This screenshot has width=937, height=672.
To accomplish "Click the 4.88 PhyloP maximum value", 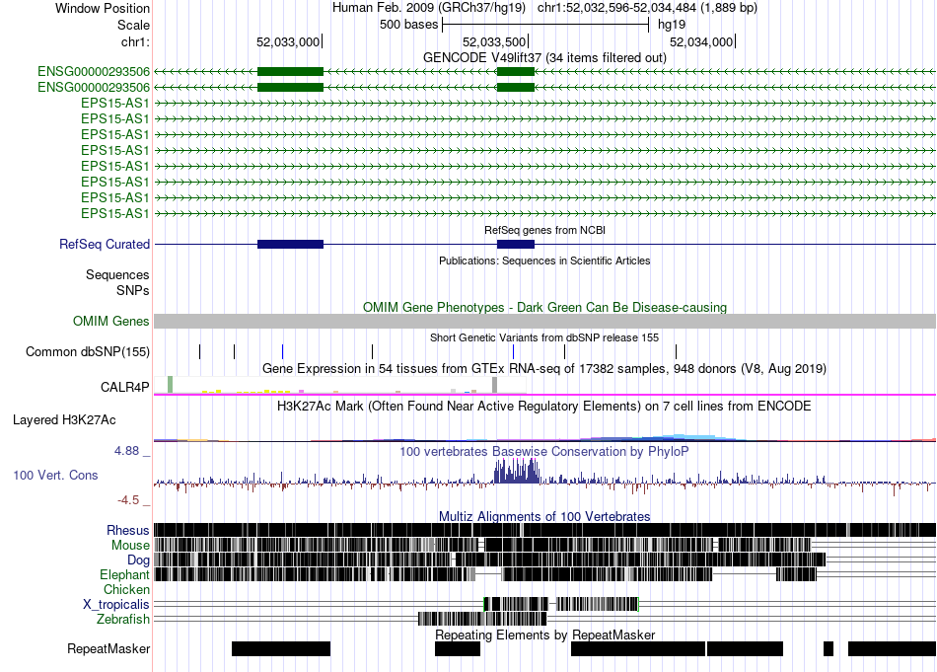I will click(x=126, y=451).
